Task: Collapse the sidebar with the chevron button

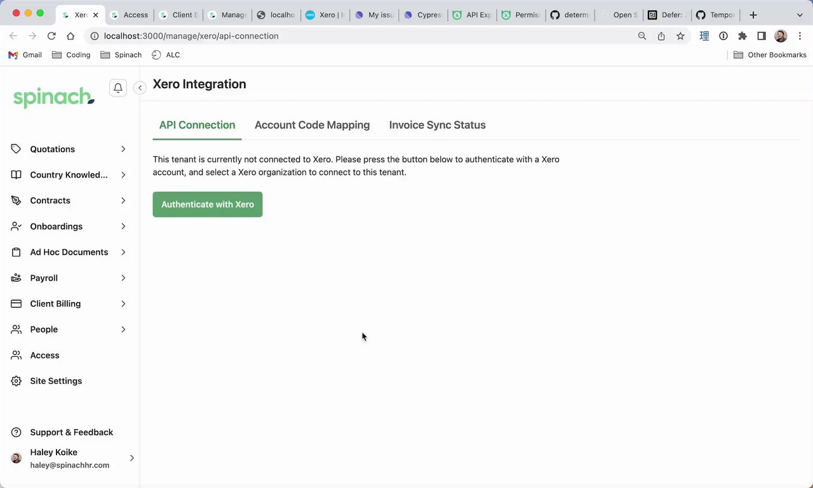Action: 140,88
